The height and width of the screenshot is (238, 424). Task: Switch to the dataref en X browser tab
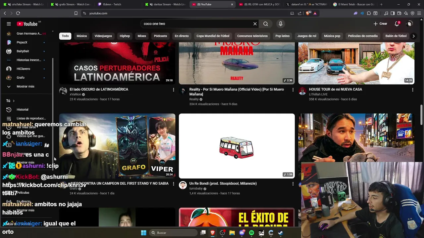click(307, 4)
